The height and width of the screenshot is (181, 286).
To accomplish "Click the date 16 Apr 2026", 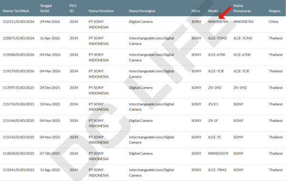I will click(50, 38).
